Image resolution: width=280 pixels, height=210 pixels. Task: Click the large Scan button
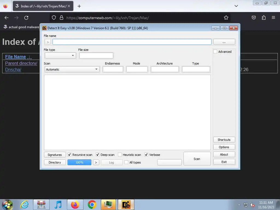(197, 159)
